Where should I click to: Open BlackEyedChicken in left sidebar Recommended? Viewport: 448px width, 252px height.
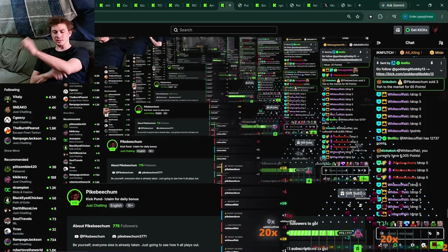(30, 200)
